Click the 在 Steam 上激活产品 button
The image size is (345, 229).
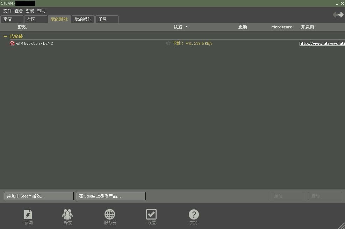(111, 196)
